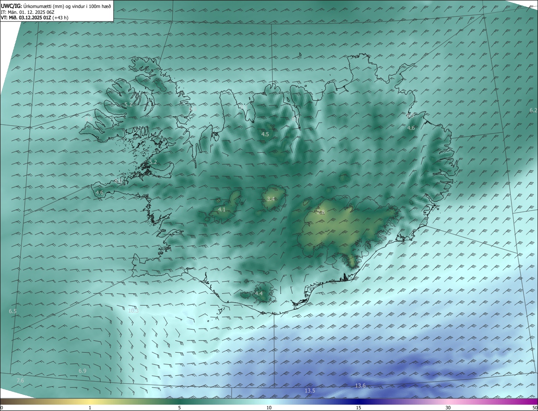Pick the yellow segment of the precipitation colorbar
The height and width of the screenshot is (411, 538).
(x=90, y=401)
